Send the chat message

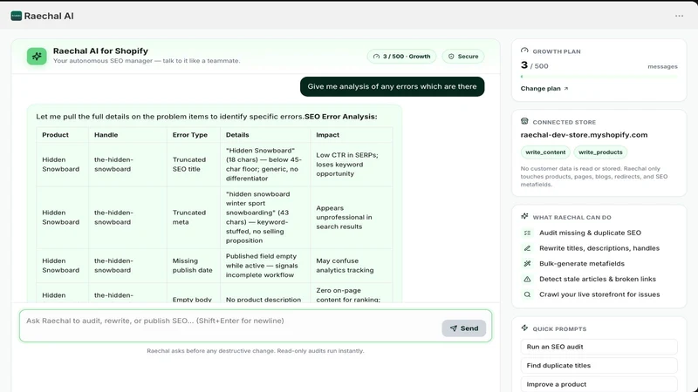pos(463,328)
